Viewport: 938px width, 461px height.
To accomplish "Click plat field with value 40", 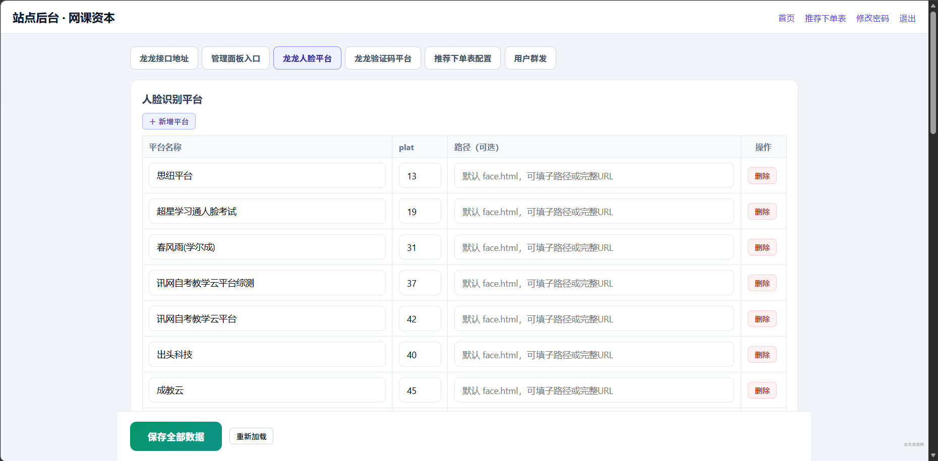I will pos(420,354).
